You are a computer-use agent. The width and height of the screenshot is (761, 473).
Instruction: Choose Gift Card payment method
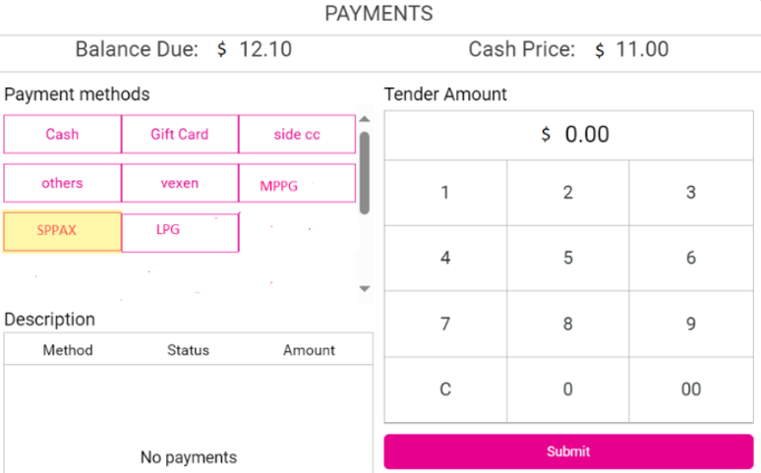179,135
